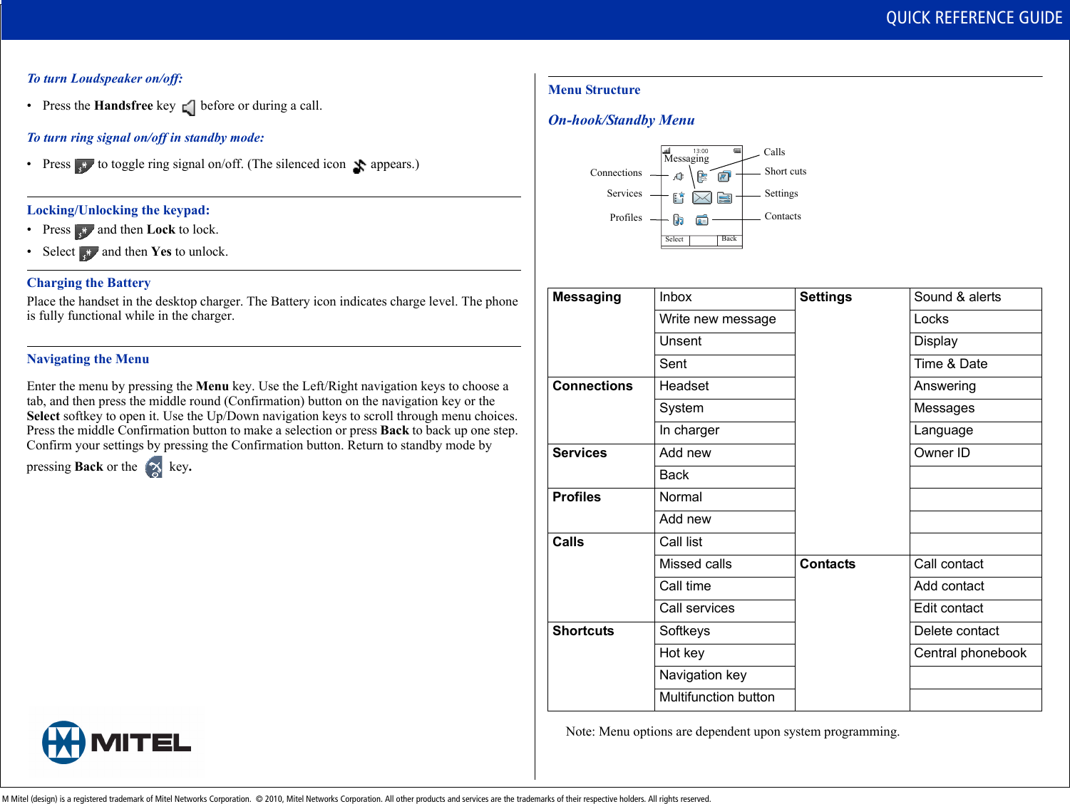
Task: Select the Messaging envelope icon
Action: click(702, 197)
